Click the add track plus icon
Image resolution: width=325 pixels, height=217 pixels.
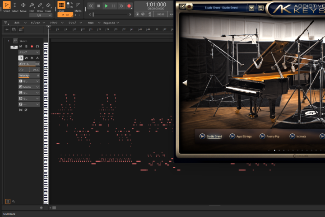tap(7, 29)
